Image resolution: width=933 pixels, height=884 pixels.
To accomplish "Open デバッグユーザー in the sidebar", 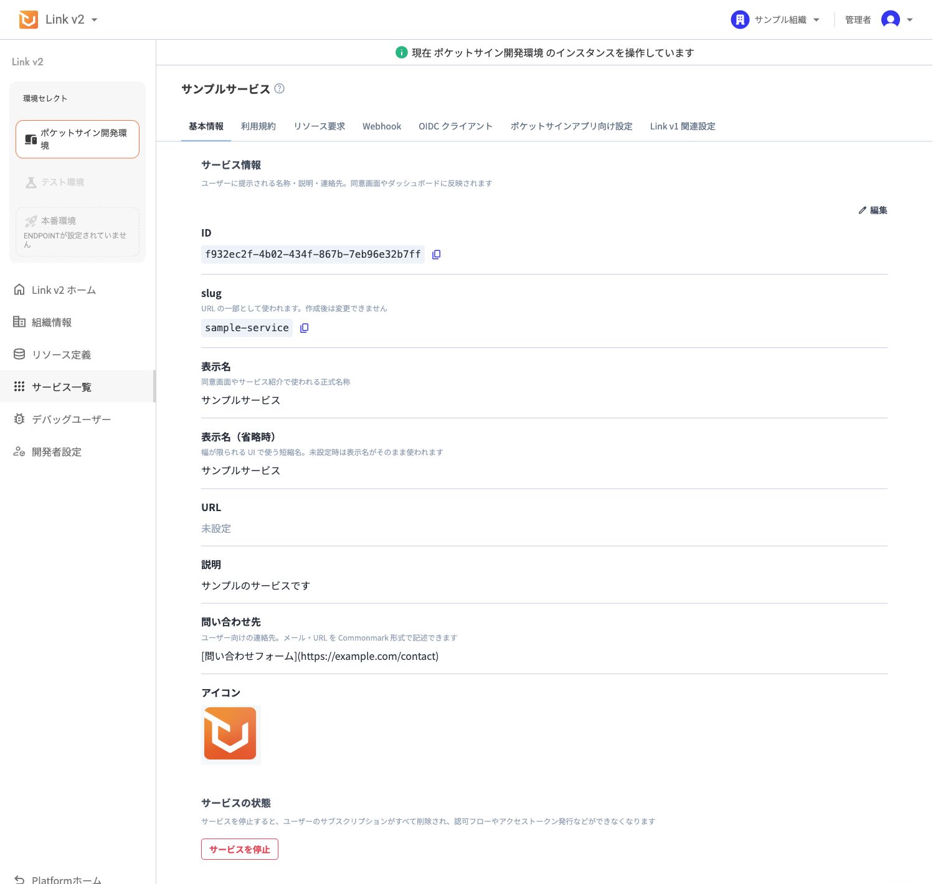I will click(x=77, y=420).
